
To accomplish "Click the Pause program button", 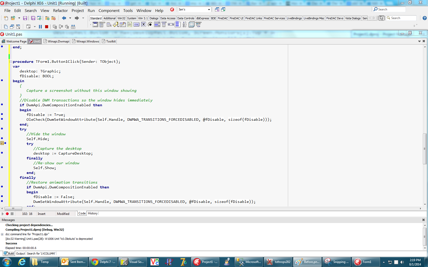I will point(40,27).
